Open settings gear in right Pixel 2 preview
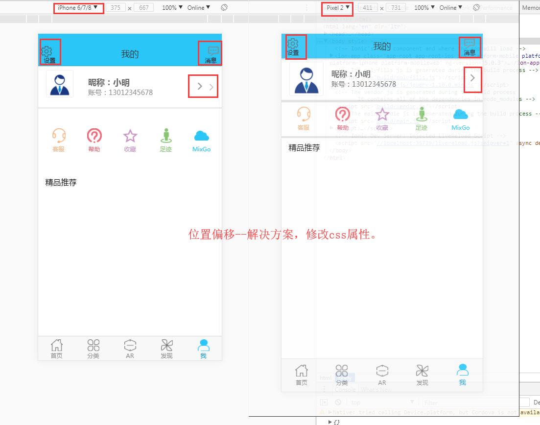 293,44
